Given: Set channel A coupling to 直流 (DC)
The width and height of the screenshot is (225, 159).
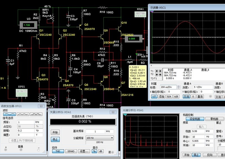Looking at the screenshot, I should click(200, 97).
